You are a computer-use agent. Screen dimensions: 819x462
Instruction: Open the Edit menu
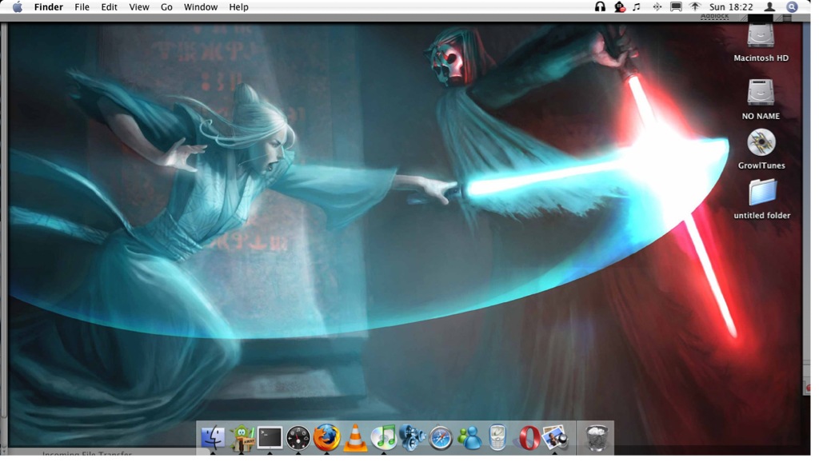(x=109, y=7)
